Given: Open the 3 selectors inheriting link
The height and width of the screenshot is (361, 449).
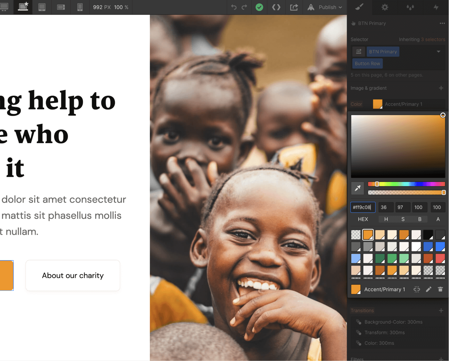Looking at the screenshot, I should (433, 39).
